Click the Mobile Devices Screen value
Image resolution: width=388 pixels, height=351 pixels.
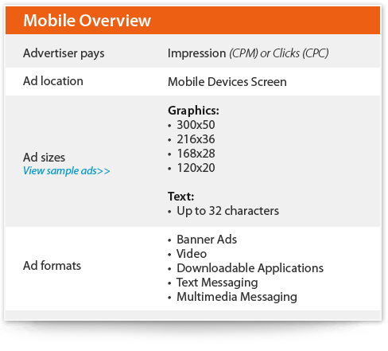pyautogui.click(x=227, y=82)
